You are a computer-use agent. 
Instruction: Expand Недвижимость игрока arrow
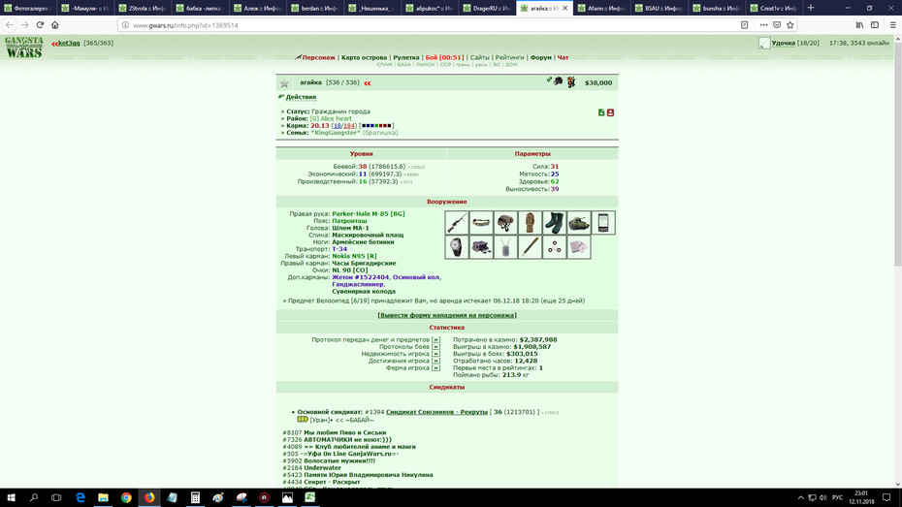435,354
